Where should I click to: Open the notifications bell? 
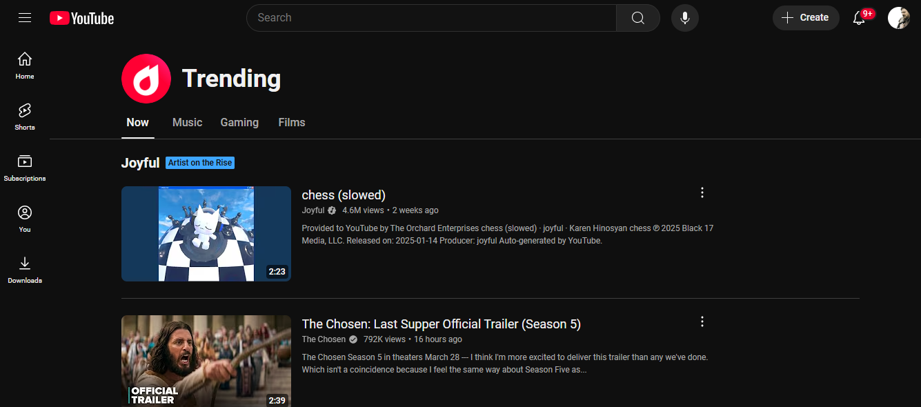tap(859, 18)
